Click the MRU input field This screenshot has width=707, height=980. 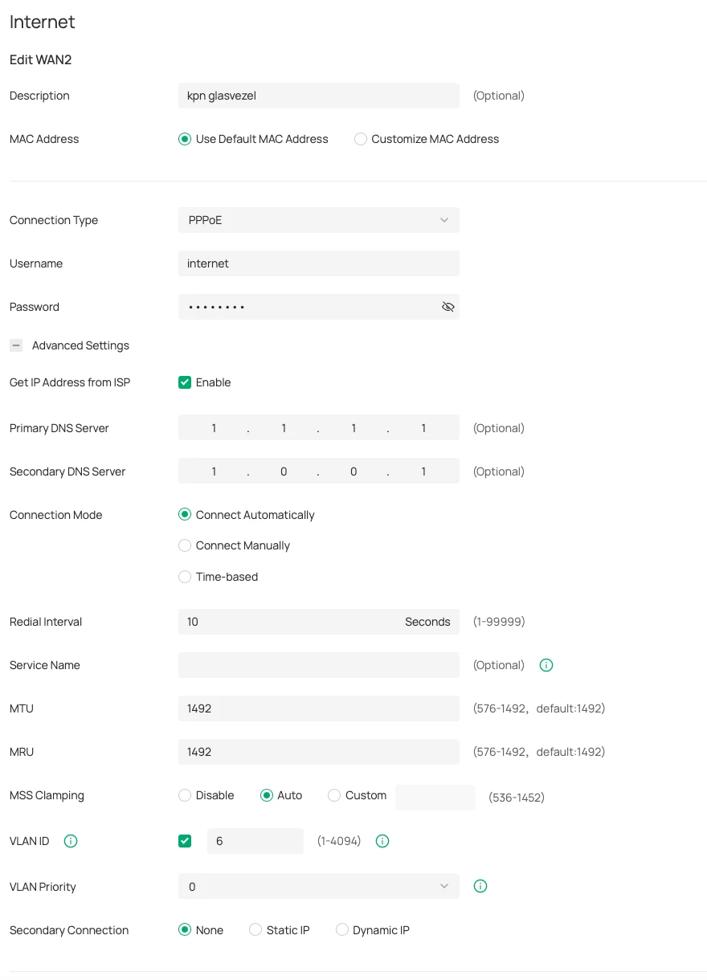click(x=319, y=752)
